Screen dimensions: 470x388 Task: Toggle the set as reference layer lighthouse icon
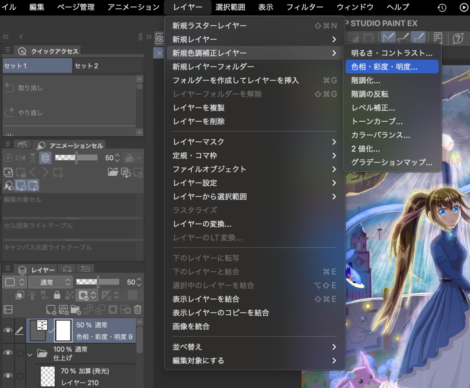32,295
